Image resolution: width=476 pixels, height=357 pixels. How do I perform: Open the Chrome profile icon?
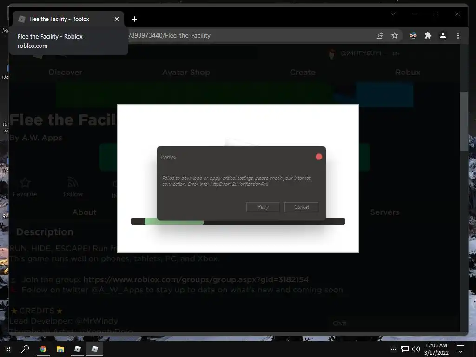[443, 35]
